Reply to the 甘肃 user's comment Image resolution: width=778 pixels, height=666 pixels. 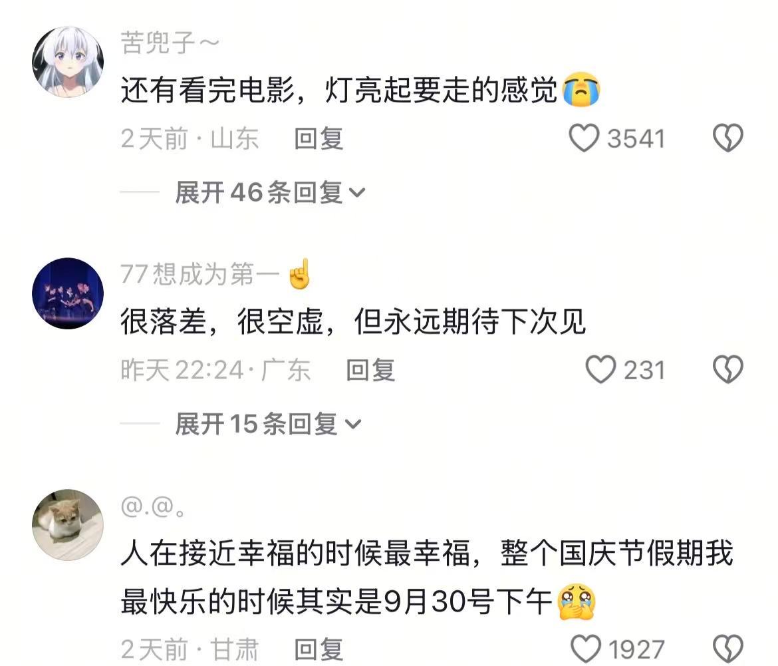coord(319,649)
